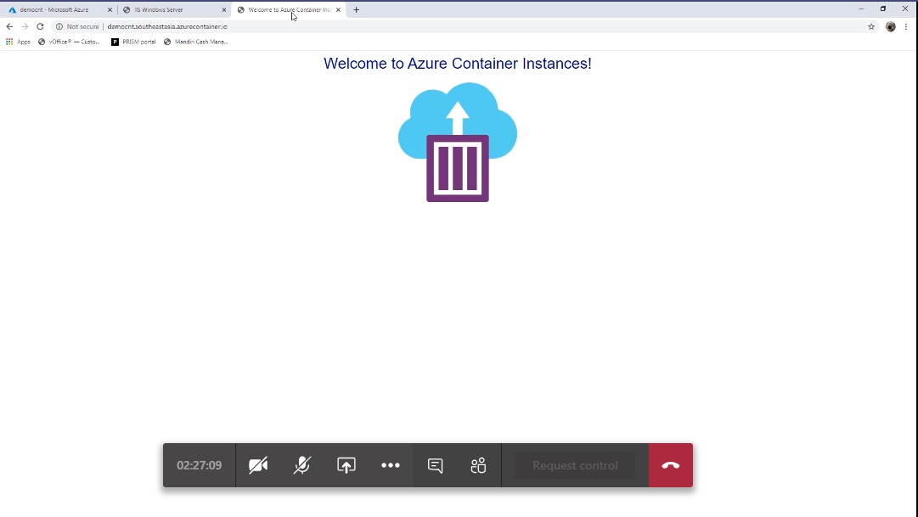Turn on the camera in the call
The height and width of the screenshot is (517, 918).
[x=258, y=465]
